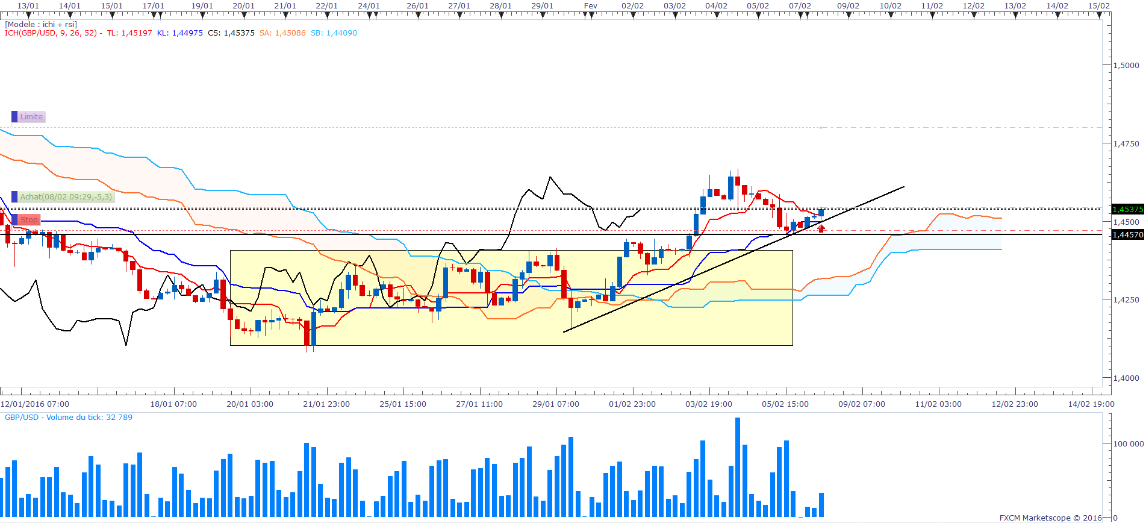Click the red up-arrow buy marker
The height and width of the screenshot is (523, 1146).
click(x=821, y=228)
